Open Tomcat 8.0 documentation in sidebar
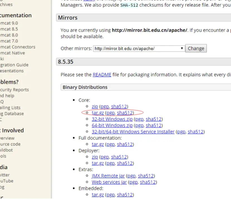231x199 pixels. [9, 35]
